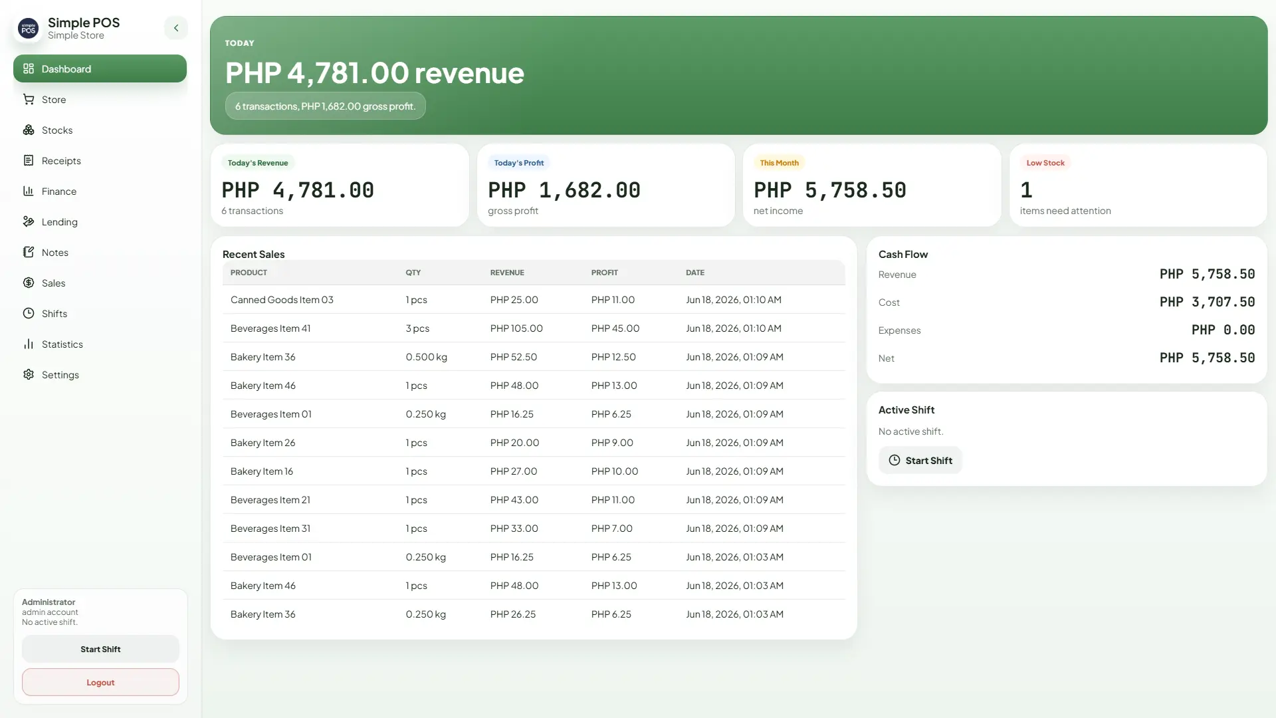Viewport: 1276px width, 718px height.
Task: Click the Statistics bars icon
Action: click(x=29, y=344)
